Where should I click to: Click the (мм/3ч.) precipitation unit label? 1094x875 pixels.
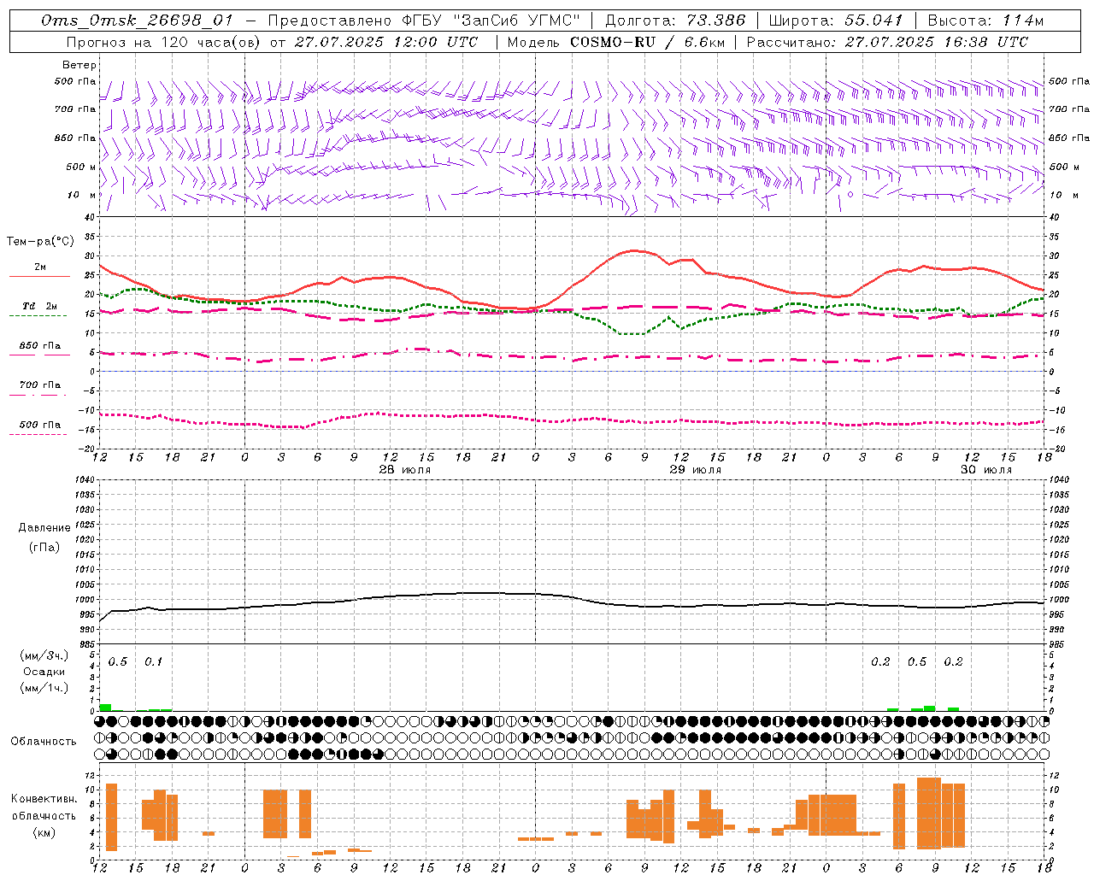tap(44, 656)
